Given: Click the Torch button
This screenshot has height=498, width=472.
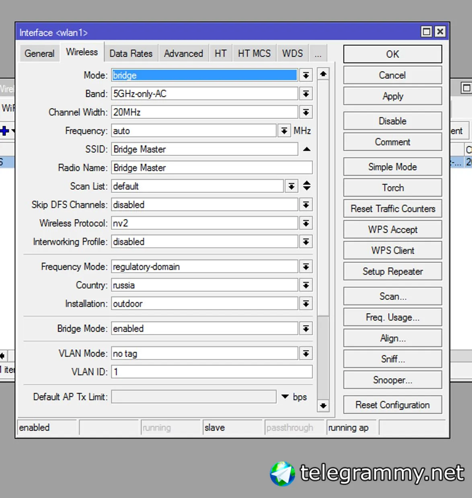Looking at the screenshot, I should point(393,188).
